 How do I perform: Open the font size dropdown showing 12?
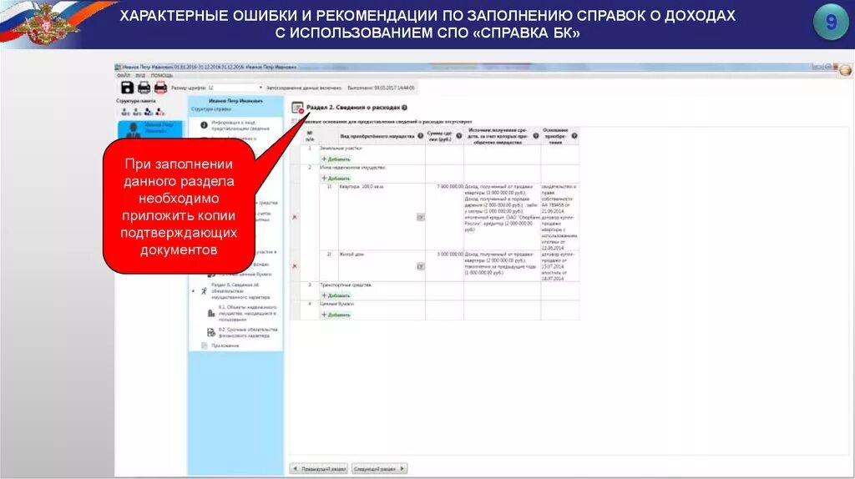pyautogui.click(x=235, y=88)
